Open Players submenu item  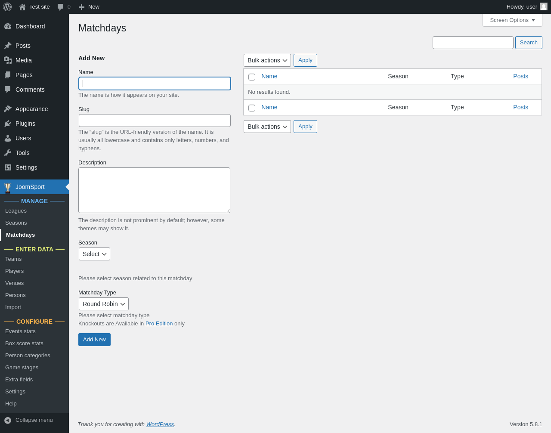point(14,271)
